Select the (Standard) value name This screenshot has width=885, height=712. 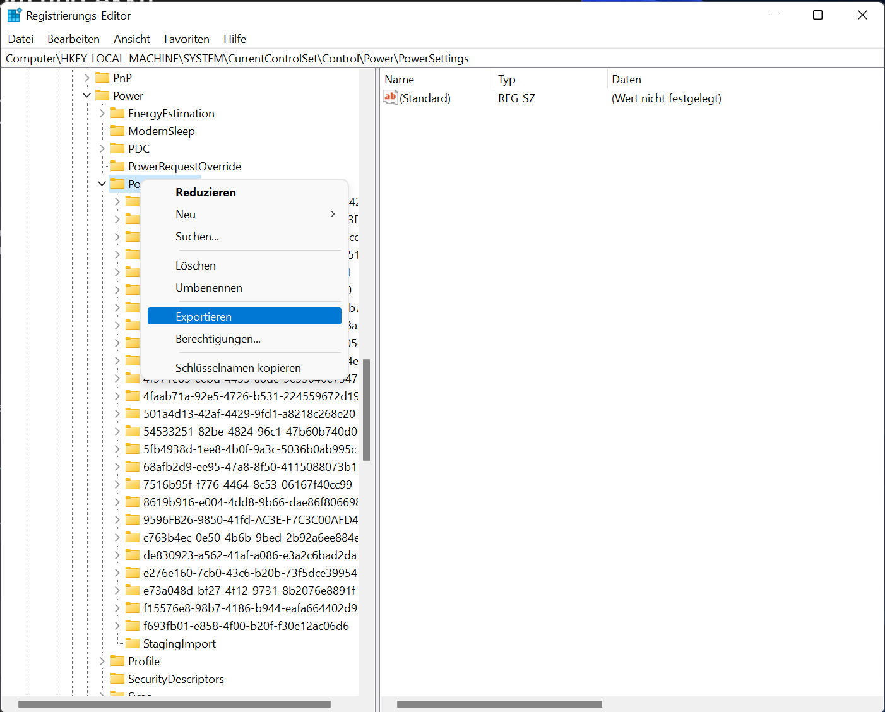[425, 98]
